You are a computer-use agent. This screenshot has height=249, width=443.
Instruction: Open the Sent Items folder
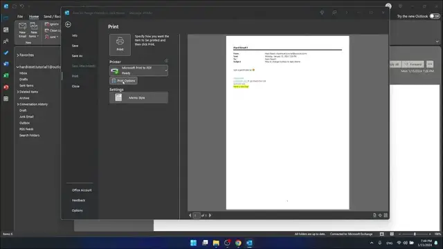(26, 86)
